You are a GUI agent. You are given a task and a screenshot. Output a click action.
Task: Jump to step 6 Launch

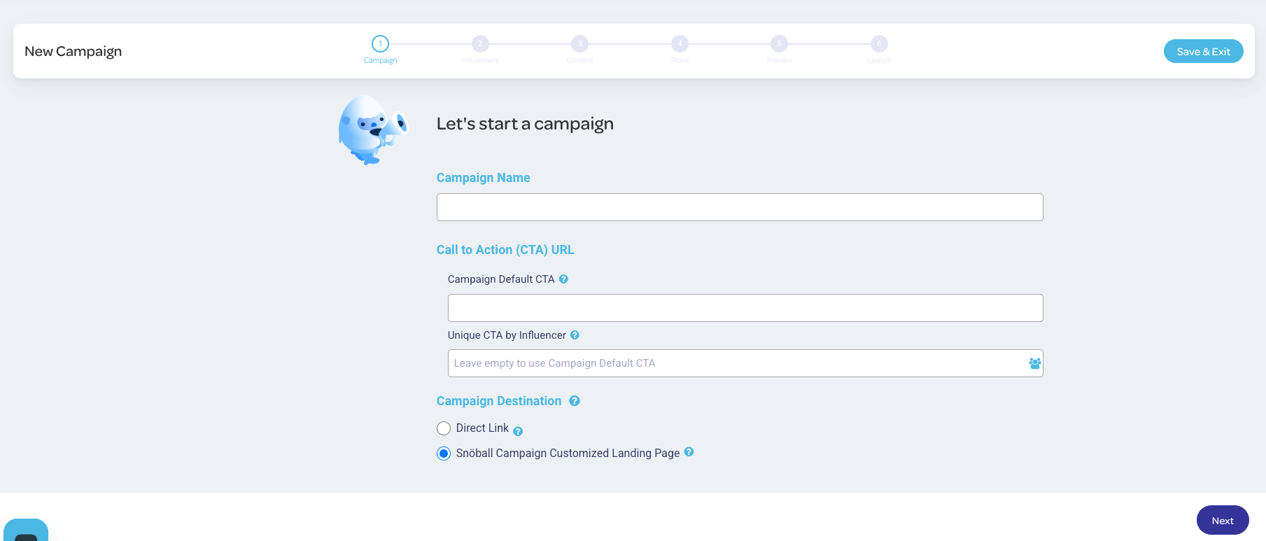click(x=879, y=44)
